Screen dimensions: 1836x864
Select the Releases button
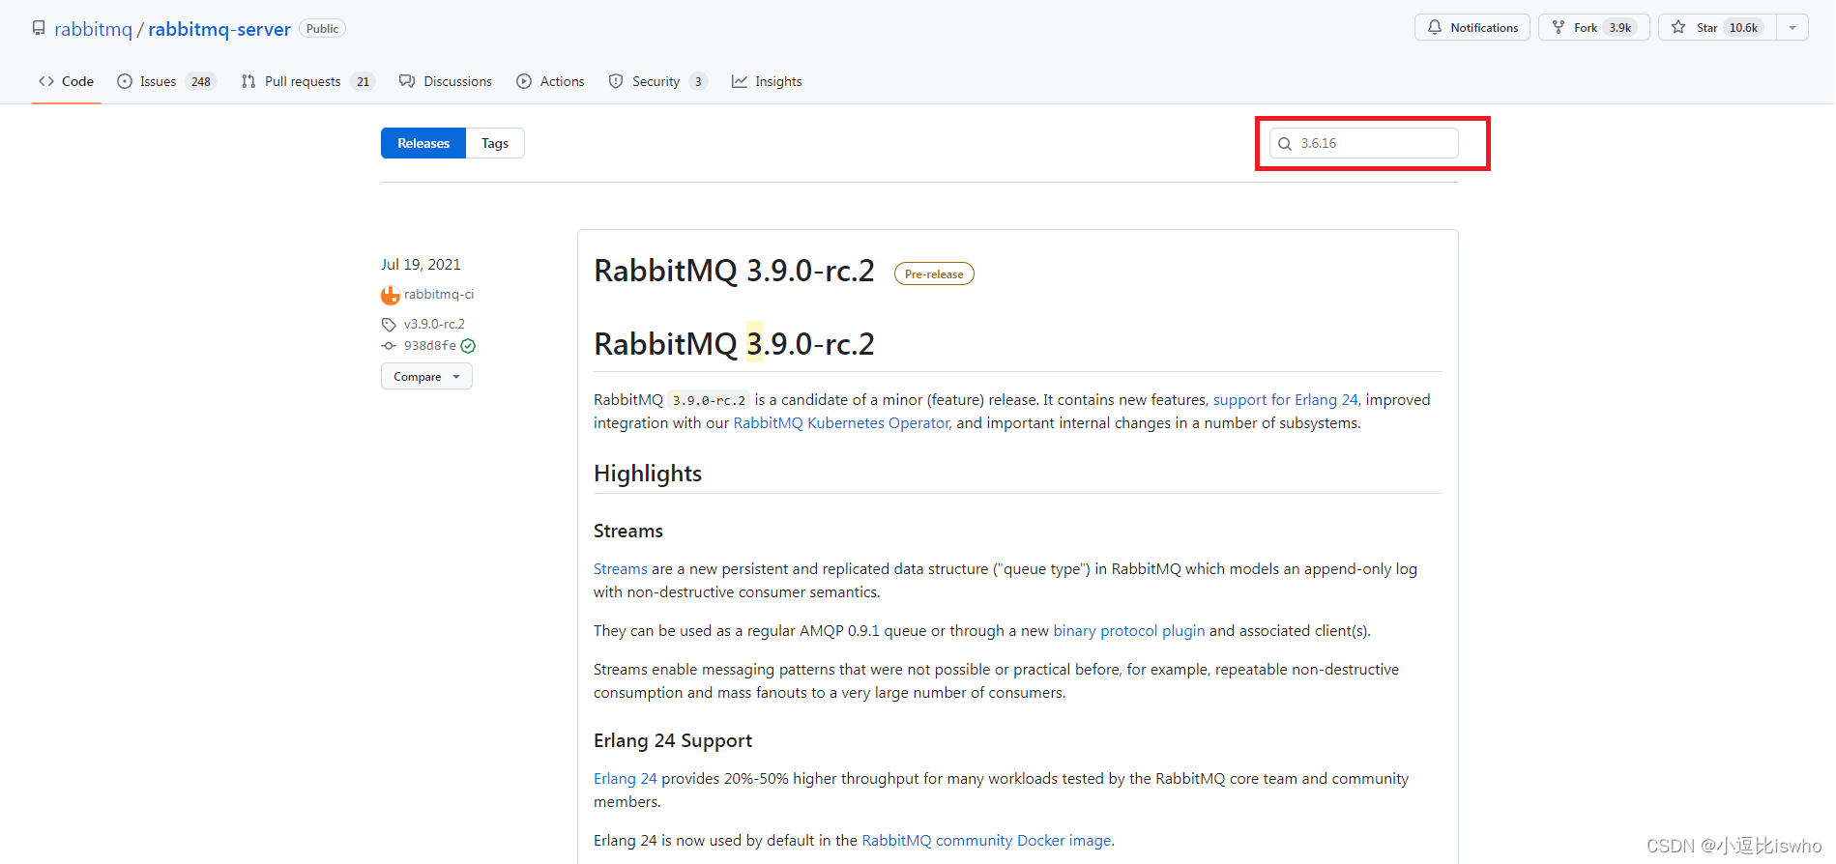pyautogui.click(x=423, y=143)
